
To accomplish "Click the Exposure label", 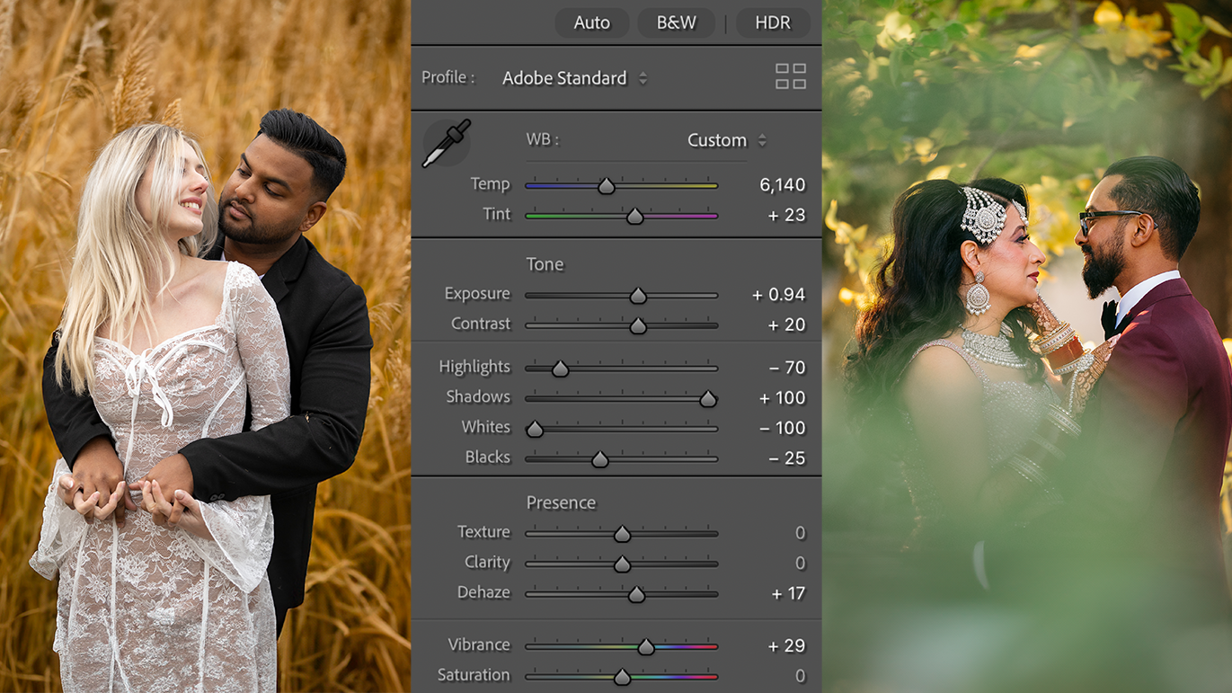I will 476,294.
